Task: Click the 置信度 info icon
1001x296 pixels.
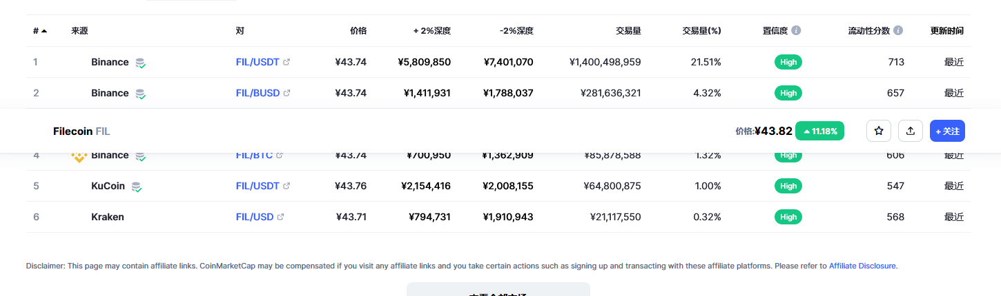Action: coord(796,31)
